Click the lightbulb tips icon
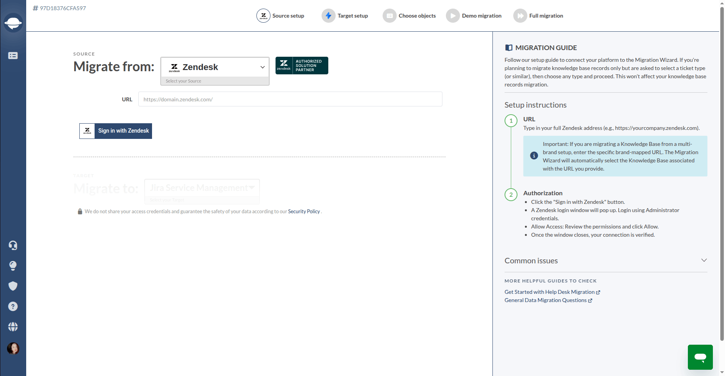Screen dimensions: 725x376 coord(13,266)
